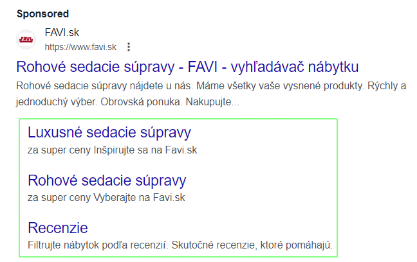Click 'Obrovská ponuka' in the ad description
This screenshot has width=417, height=262.
pos(141,102)
